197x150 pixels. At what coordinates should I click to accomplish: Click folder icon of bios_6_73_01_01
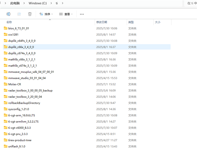(6, 28)
